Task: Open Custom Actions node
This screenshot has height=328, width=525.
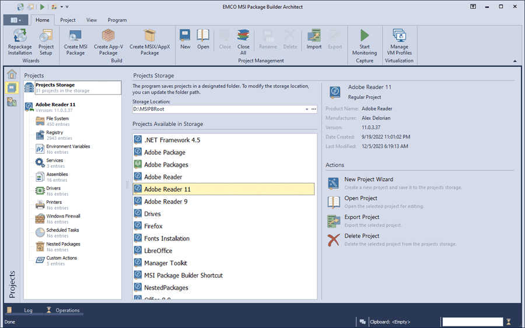Action: pyautogui.click(x=56, y=261)
